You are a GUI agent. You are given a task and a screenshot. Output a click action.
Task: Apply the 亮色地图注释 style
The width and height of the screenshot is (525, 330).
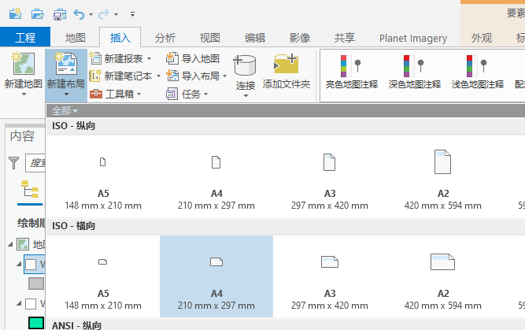pyautogui.click(x=352, y=72)
